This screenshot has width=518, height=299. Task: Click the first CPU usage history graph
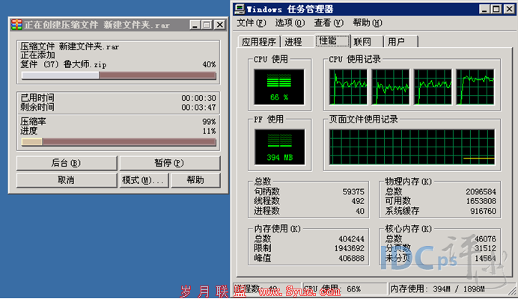tap(348, 87)
